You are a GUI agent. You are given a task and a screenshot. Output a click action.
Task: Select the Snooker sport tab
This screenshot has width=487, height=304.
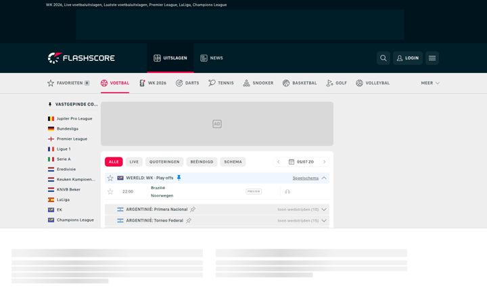click(x=258, y=83)
